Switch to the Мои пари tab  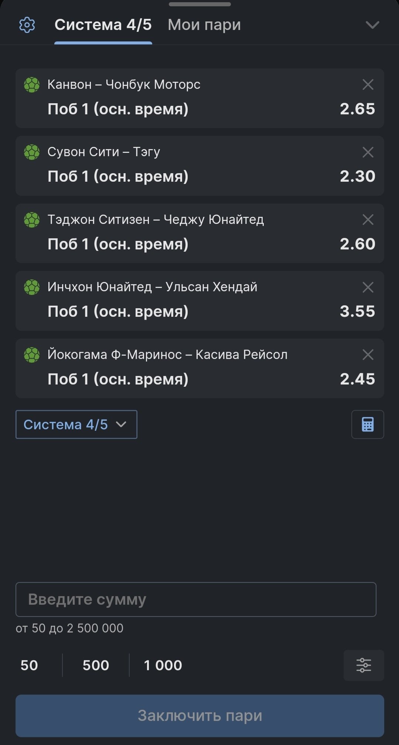(x=204, y=25)
